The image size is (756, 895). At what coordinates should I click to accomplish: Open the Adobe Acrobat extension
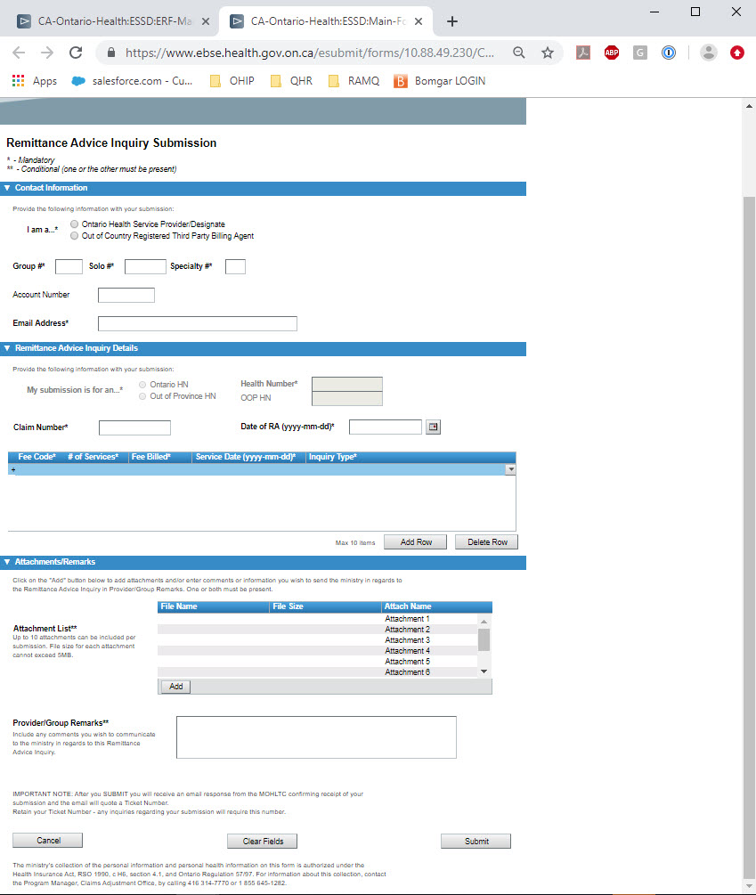pos(583,53)
